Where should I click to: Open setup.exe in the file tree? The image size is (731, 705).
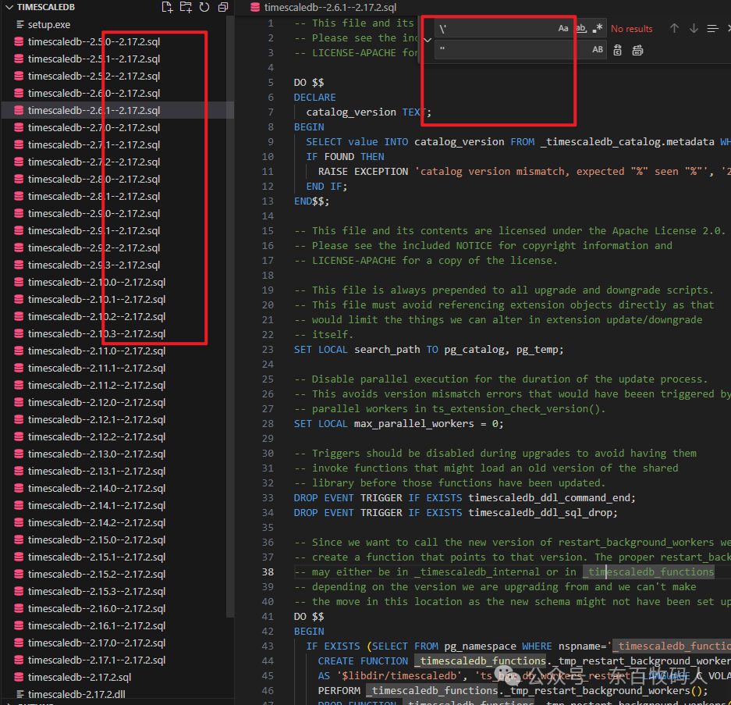pos(49,24)
